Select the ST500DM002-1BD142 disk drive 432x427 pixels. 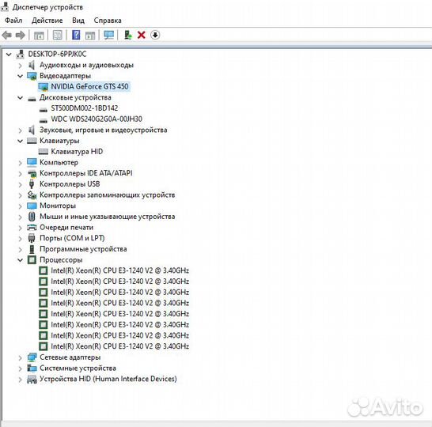[85, 108]
